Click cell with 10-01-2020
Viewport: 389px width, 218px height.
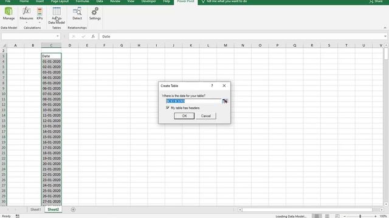(x=51, y=110)
